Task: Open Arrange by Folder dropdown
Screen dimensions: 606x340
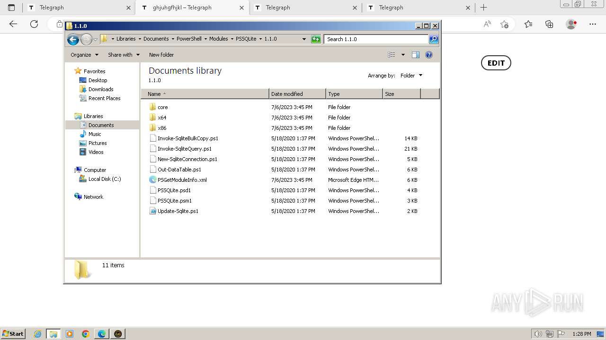Action: pos(411,76)
